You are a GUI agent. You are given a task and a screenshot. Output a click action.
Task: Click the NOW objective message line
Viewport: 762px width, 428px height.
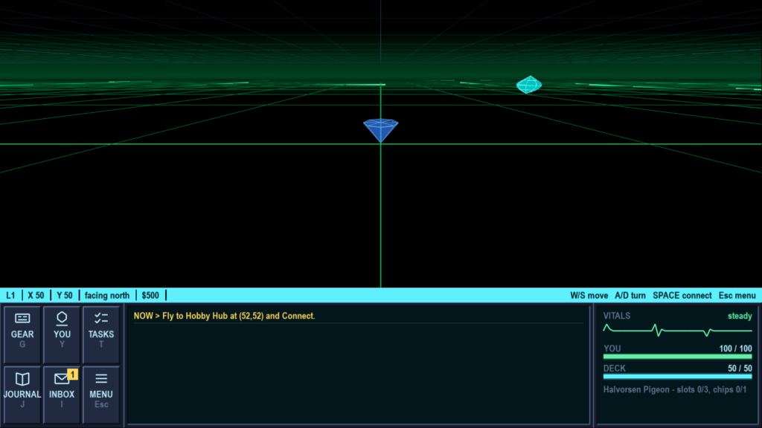pyautogui.click(x=224, y=316)
